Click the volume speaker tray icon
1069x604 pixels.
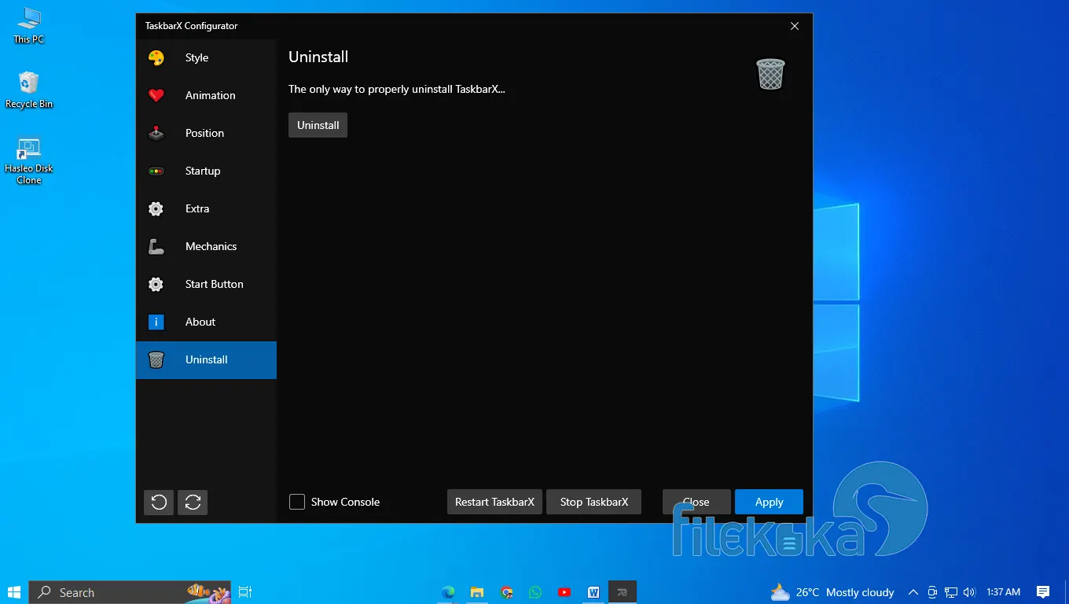point(969,592)
